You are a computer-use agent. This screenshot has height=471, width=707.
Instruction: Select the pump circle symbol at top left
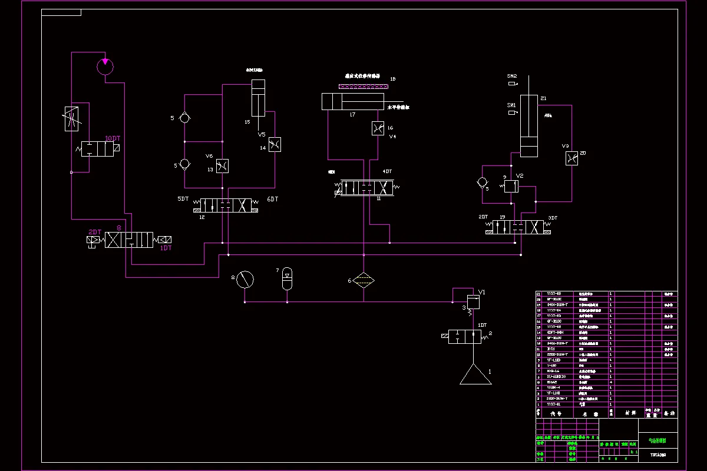point(105,66)
